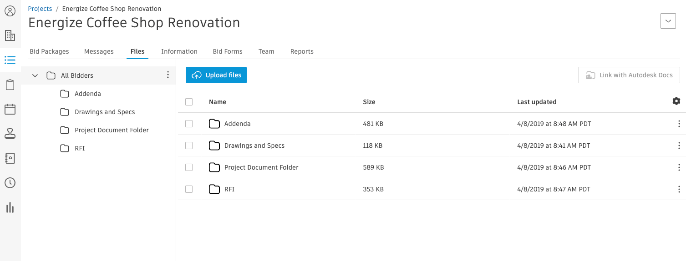Collapse the All Bidders folder tree
Screen dimensions: 686x261
pos(35,75)
